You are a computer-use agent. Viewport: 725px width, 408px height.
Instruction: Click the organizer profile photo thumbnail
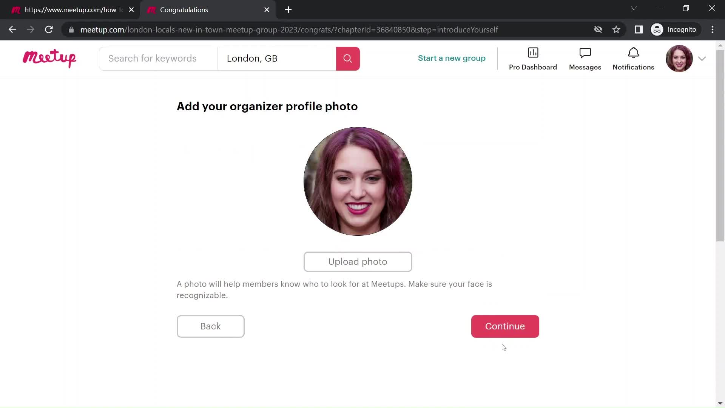pyautogui.click(x=358, y=181)
